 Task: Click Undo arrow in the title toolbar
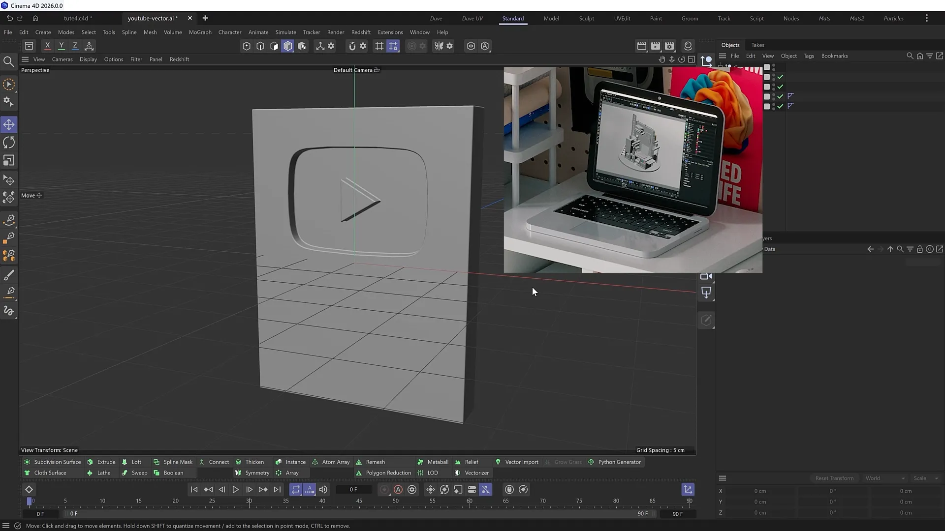(x=9, y=18)
